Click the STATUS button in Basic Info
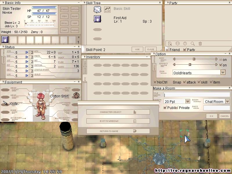 [x=64, y=9]
